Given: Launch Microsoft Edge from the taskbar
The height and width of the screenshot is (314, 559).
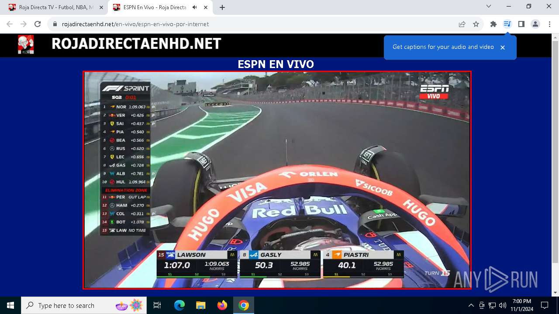Looking at the screenshot, I should pos(179,305).
